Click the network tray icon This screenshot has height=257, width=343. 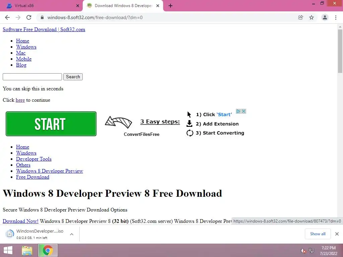point(312,250)
